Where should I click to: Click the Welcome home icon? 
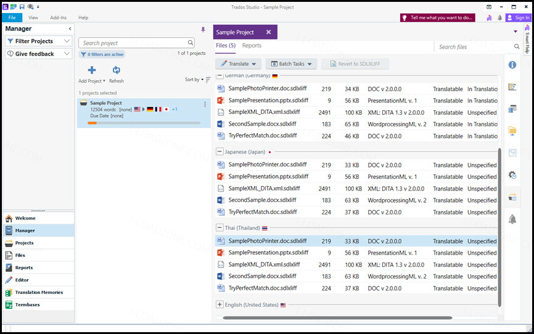(9, 218)
